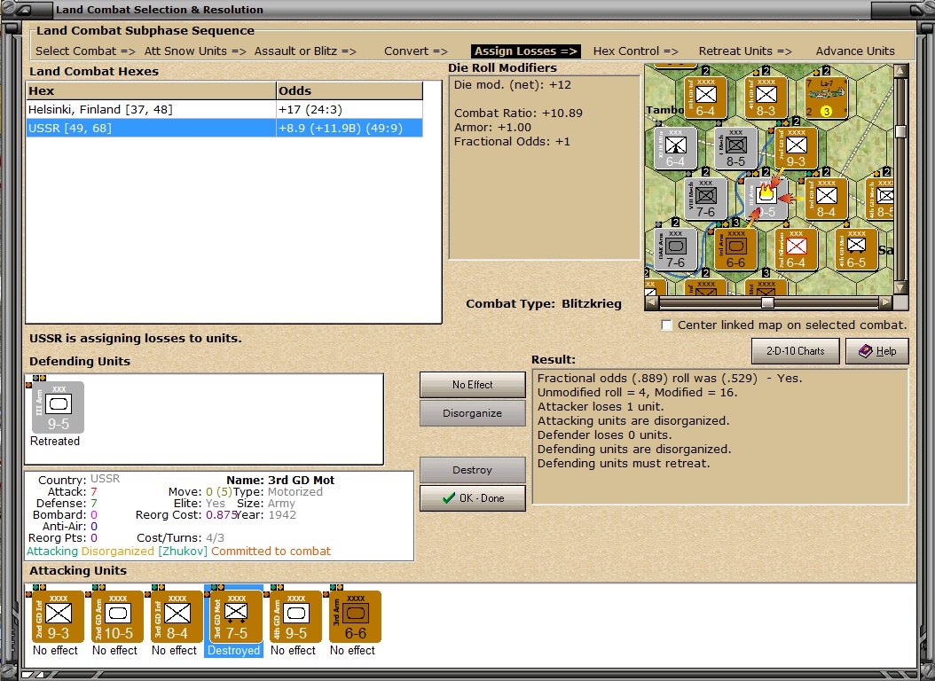This screenshot has width=935, height=681.
Task: Click the 4th GD Mot 6-5 counter on map
Action: (x=856, y=249)
